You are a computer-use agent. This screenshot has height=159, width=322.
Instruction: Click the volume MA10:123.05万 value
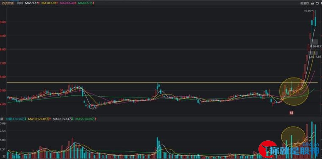(x=39, y=119)
